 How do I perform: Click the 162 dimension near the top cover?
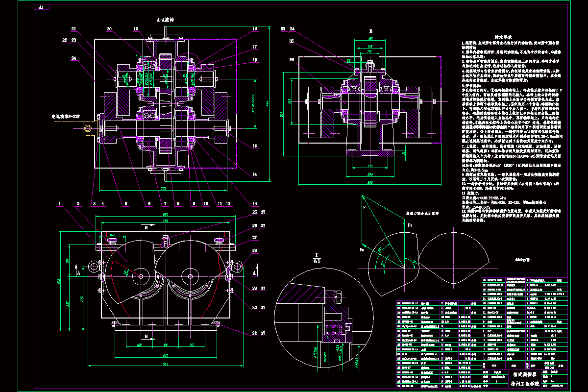pyautogui.click(x=112, y=235)
